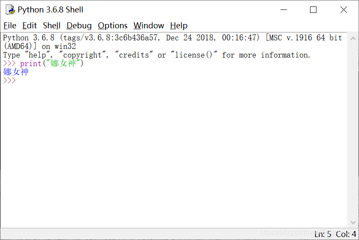Click the Col: 4 status indicator

pos(346,234)
